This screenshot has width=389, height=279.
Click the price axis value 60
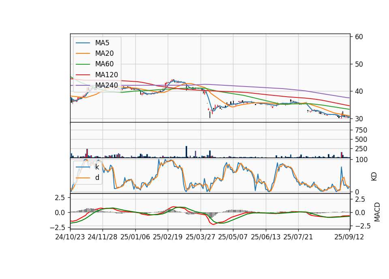click(359, 37)
